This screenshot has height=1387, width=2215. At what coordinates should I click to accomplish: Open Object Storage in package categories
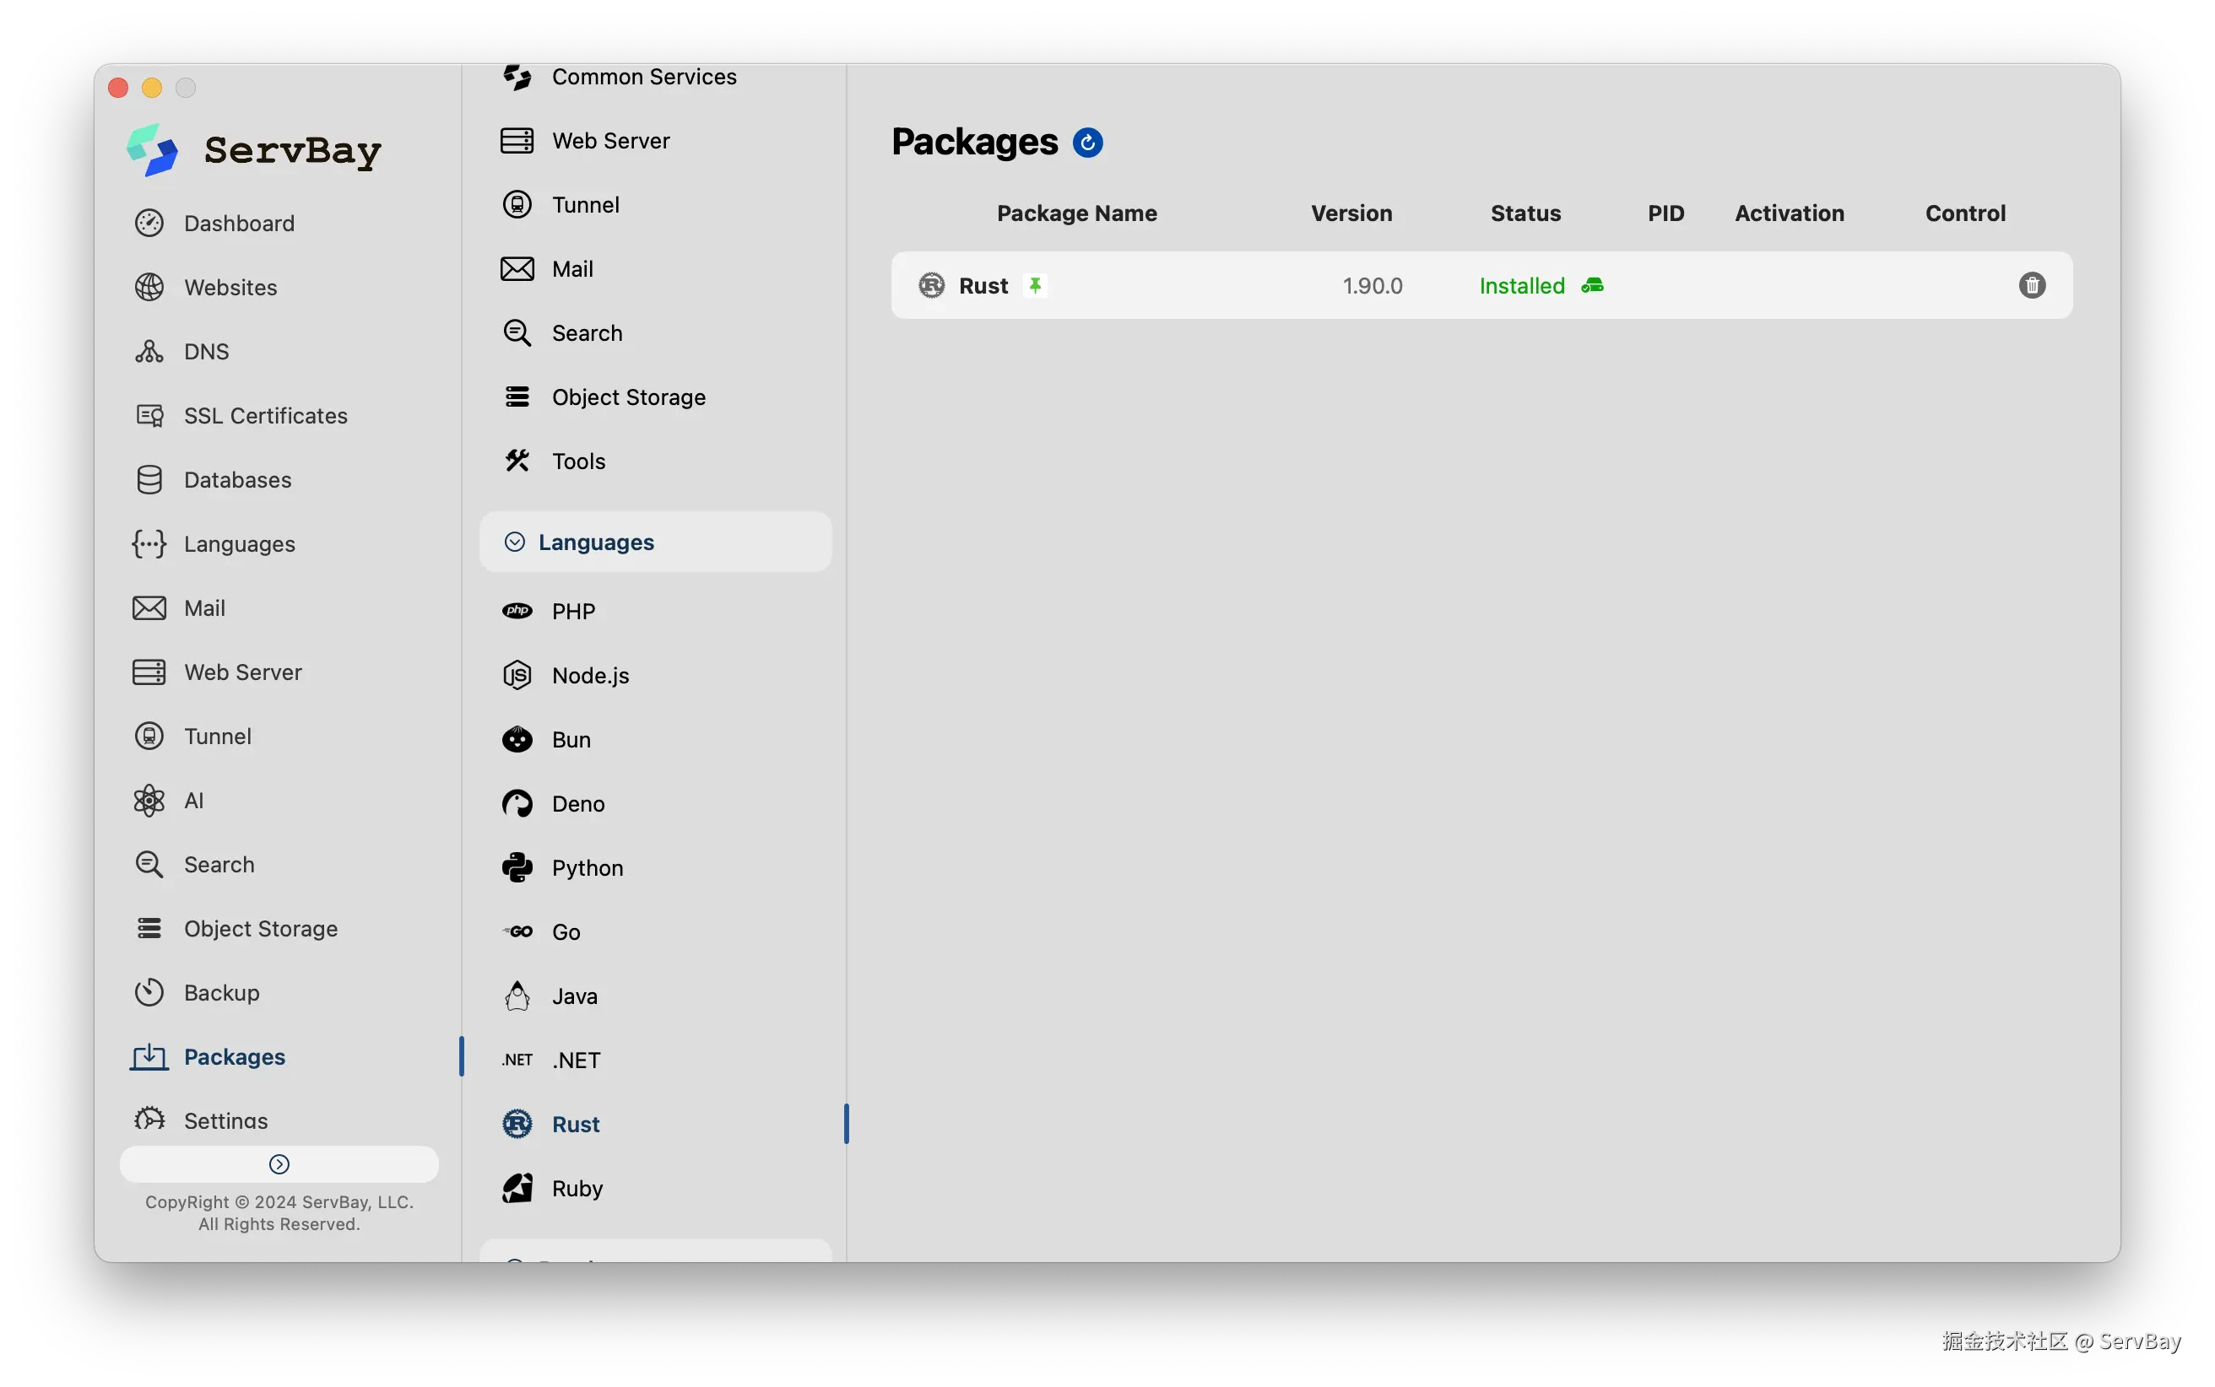tap(629, 397)
